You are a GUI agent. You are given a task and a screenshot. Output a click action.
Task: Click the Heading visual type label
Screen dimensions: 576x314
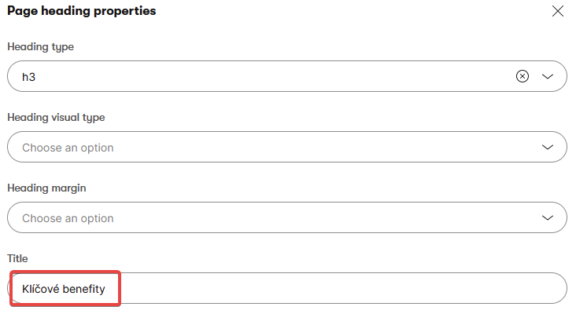point(56,118)
